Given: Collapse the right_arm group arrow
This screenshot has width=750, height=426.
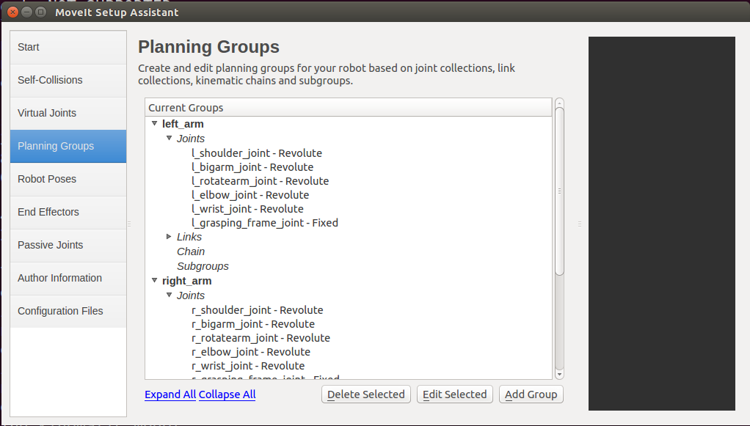Looking at the screenshot, I should point(155,280).
